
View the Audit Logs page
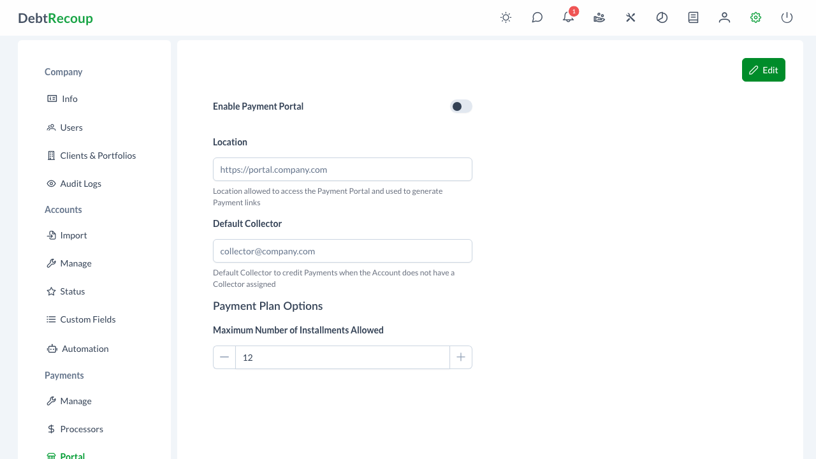coord(81,184)
